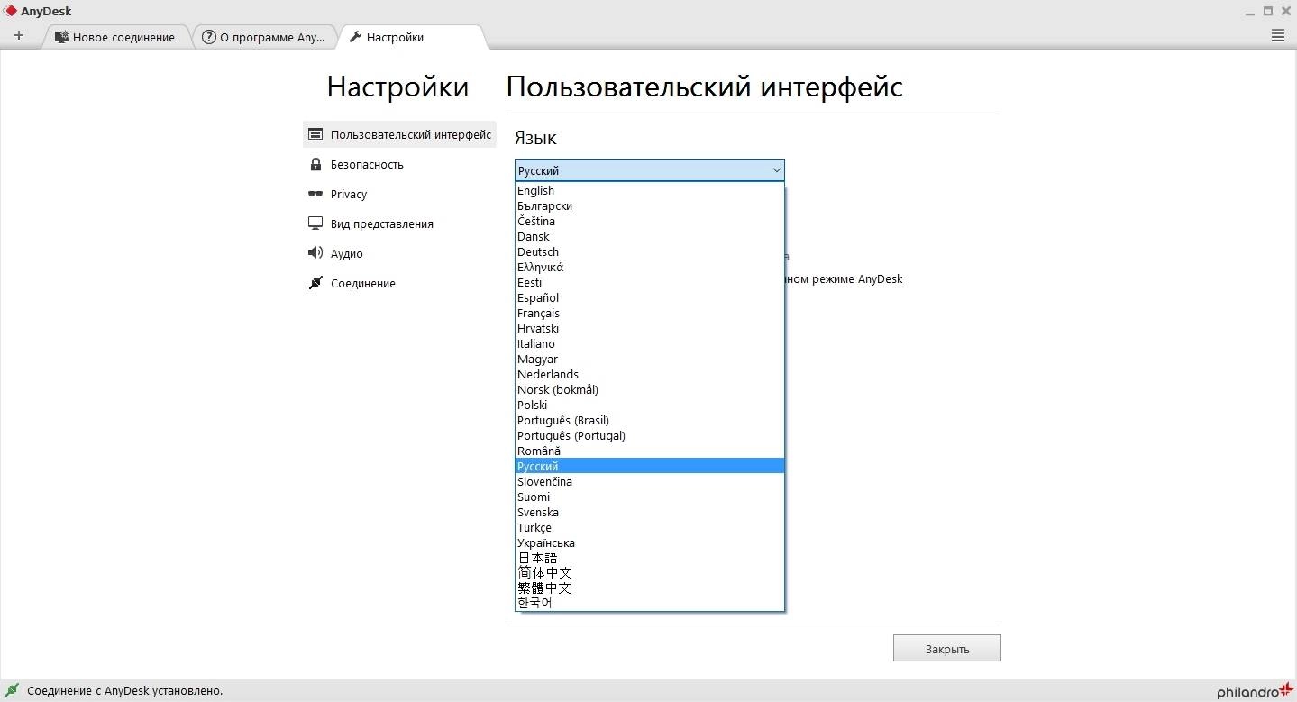Viewport: 1297px width, 702px height.
Task: Choose Español from language list
Action: [650, 297]
